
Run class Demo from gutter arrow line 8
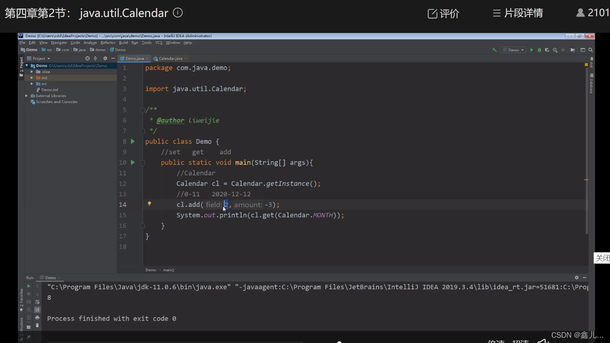(x=133, y=141)
